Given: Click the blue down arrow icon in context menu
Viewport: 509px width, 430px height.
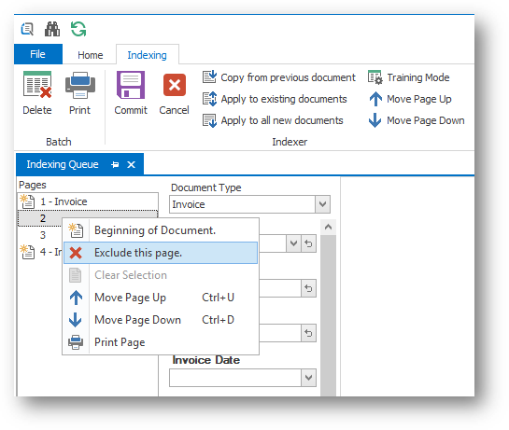Looking at the screenshot, I should (76, 320).
